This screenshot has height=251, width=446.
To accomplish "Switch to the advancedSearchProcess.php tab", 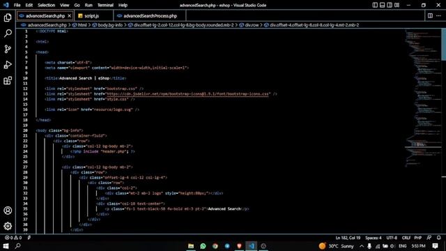I will click(x=150, y=16).
